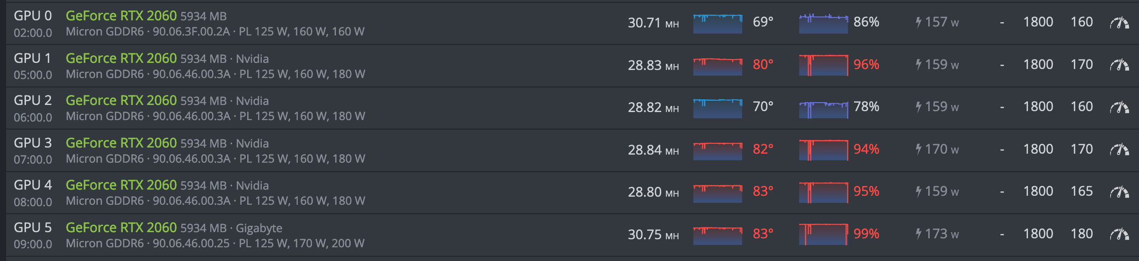The height and width of the screenshot is (261, 1139).
Task: Click the power bolt icon beside 173 w
Action: click(918, 234)
